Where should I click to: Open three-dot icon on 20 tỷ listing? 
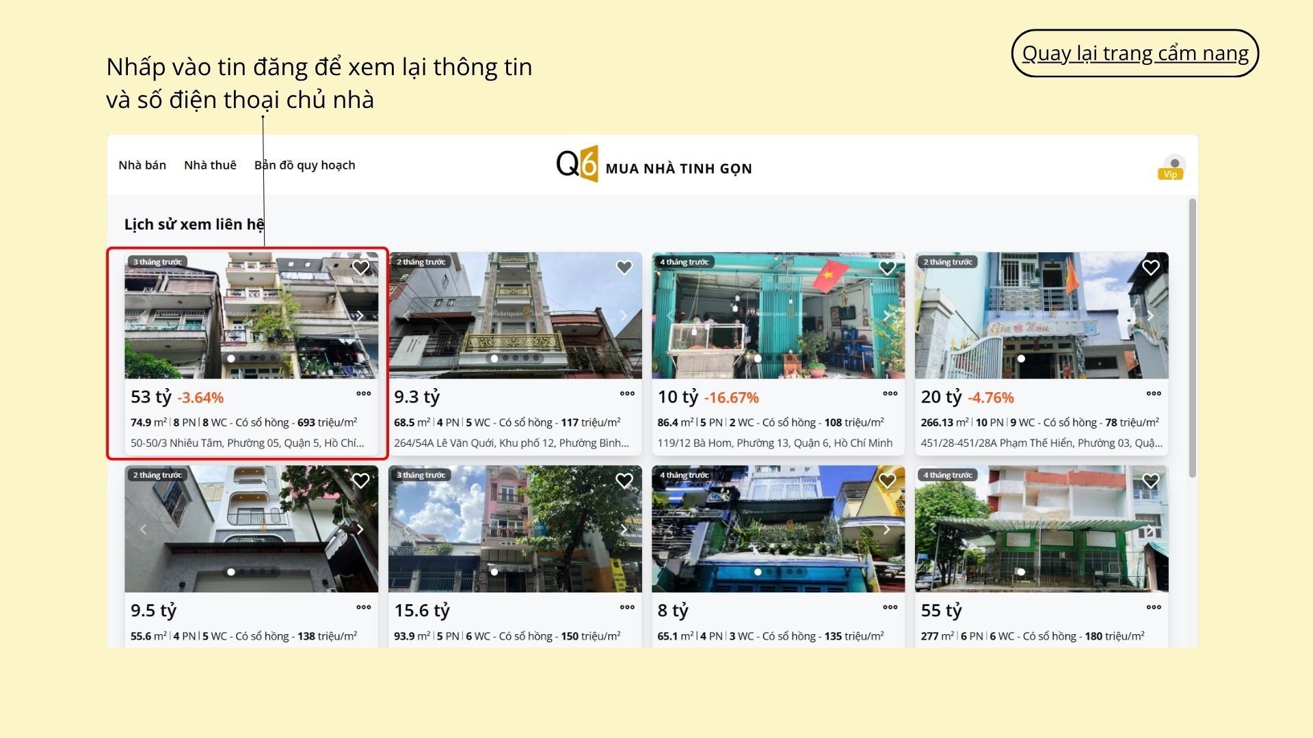pyautogui.click(x=1153, y=394)
